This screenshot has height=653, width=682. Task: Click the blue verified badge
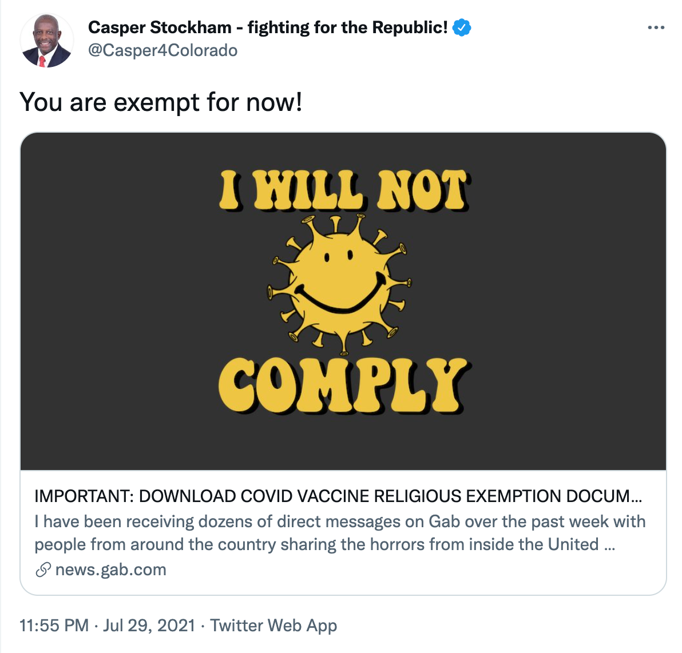[x=462, y=27]
